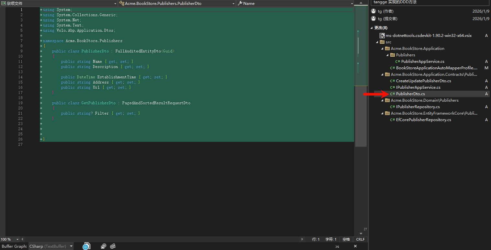The image size is (491, 250).
Task: Click the globe document icon beside Buffer Graph
Action: [86, 246]
